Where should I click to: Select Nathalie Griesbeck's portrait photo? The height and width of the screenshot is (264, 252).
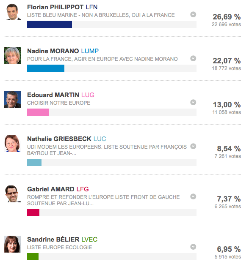[x=12, y=144]
